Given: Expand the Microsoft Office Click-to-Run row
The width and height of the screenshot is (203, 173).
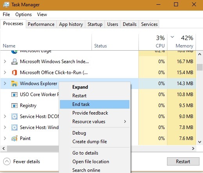Looking at the screenshot, I should (x=5, y=73).
